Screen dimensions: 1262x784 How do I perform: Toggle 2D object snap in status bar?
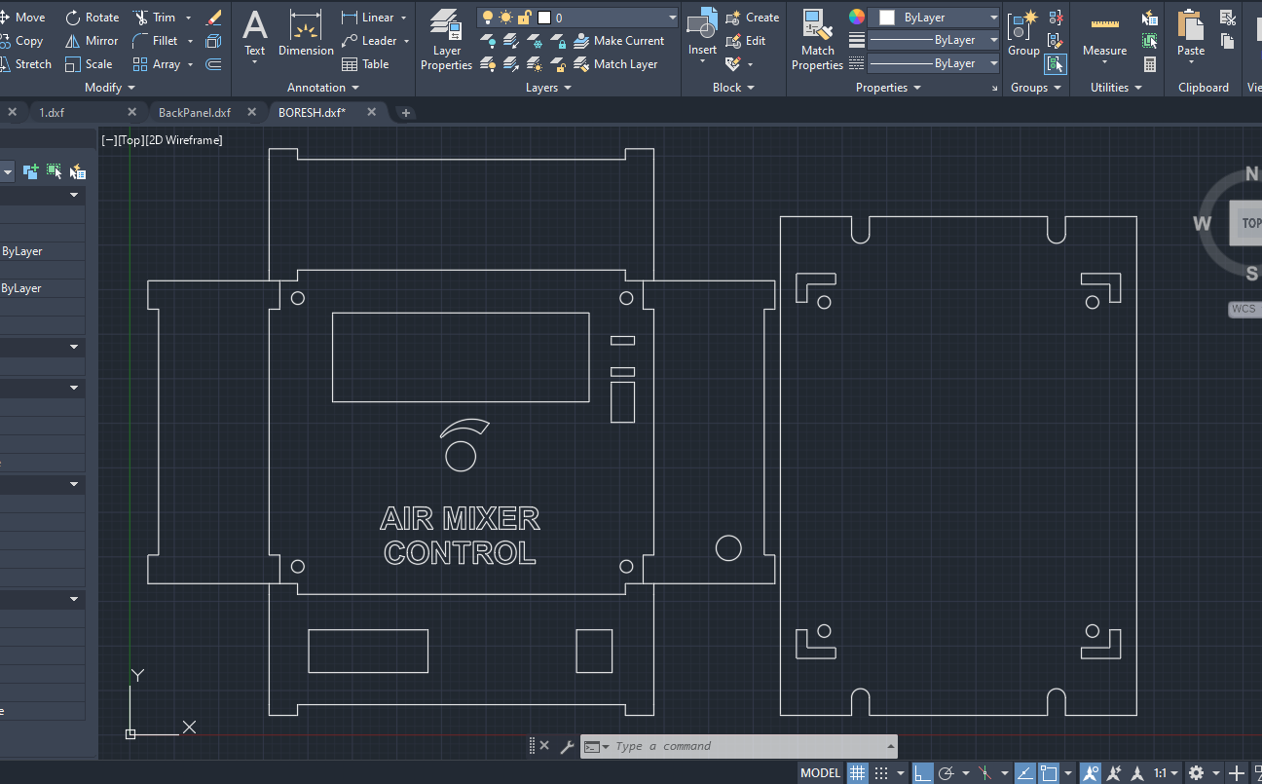pos(1049,773)
